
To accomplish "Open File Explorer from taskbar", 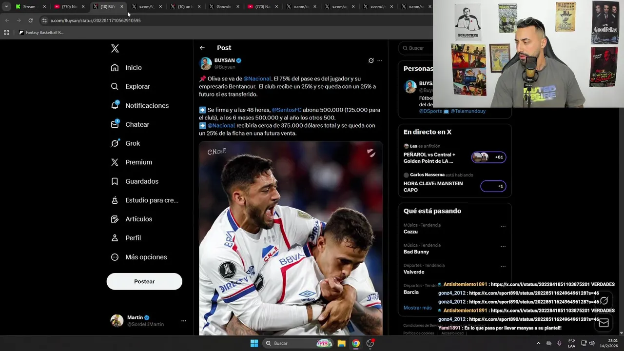I will 342,343.
